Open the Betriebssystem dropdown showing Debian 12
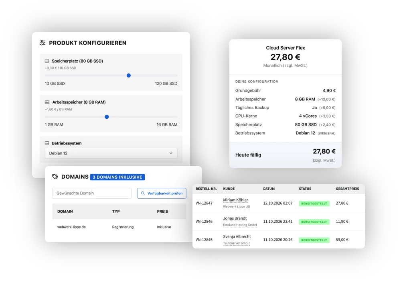Image resolution: width=401 pixels, height=281 pixels. click(111, 153)
